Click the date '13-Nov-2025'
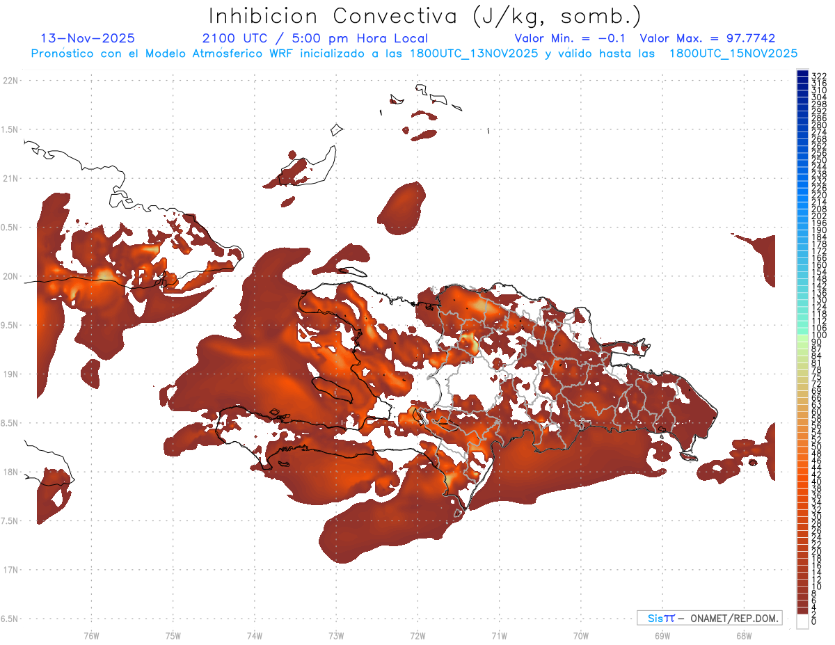 point(88,38)
